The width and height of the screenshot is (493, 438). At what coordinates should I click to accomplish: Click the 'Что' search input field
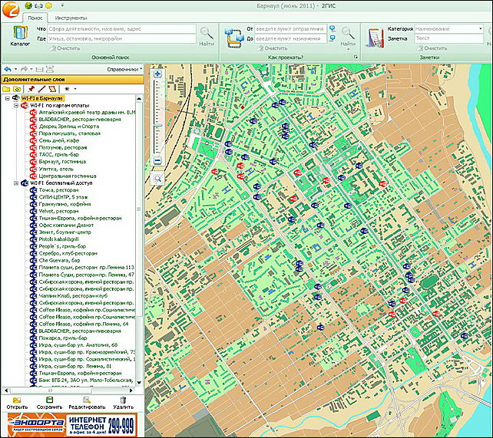point(123,28)
